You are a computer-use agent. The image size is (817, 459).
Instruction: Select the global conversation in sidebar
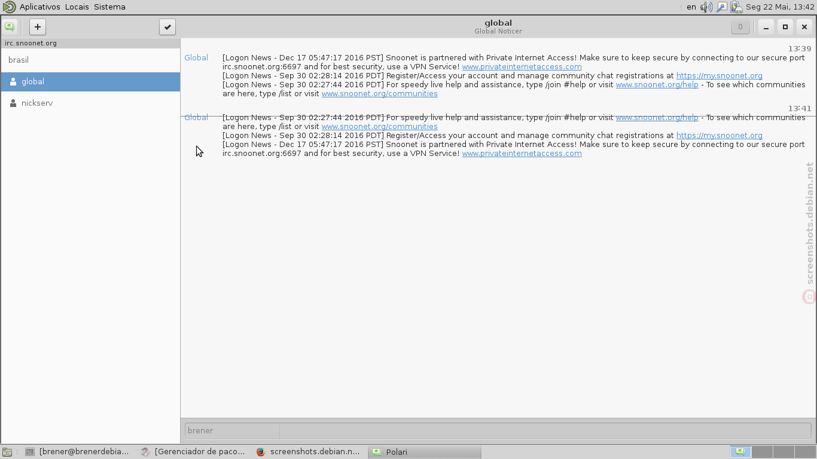coord(90,81)
